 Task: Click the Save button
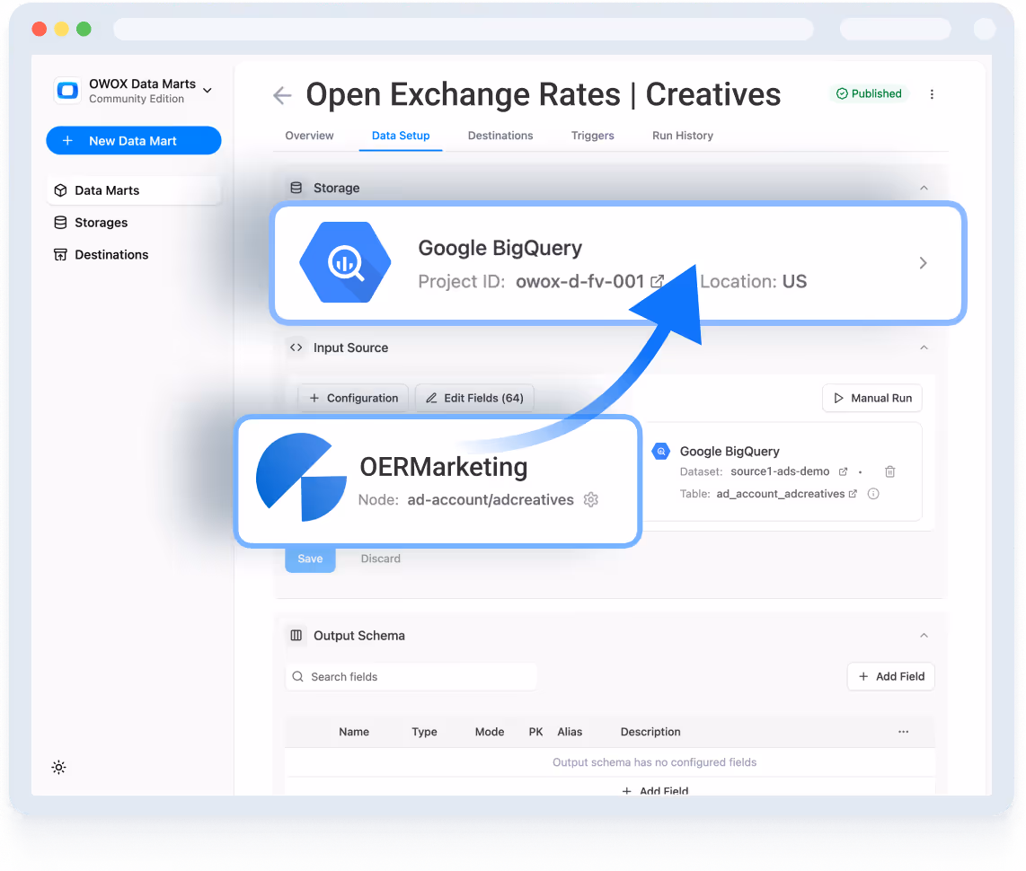(310, 559)
